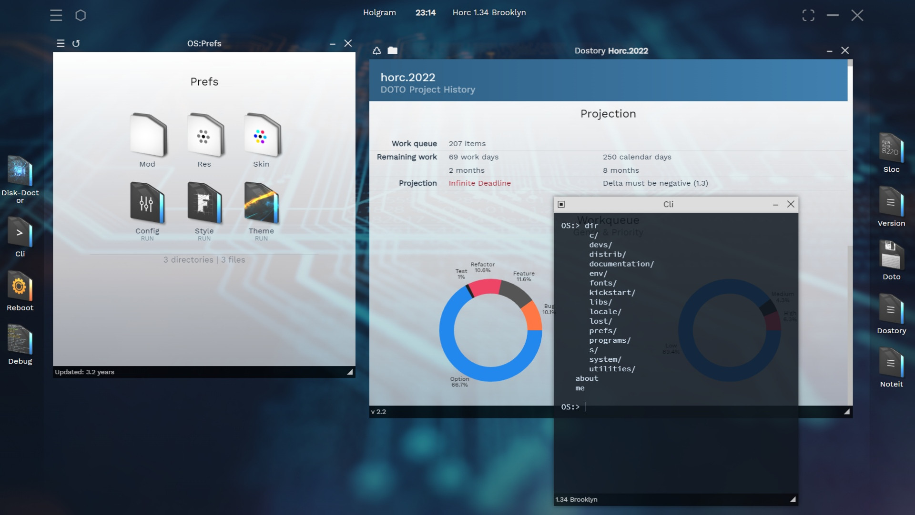Click the Cli window resize corner handle
The width and height of the screenshot is (915, 515).
click(x=793, y=499)
